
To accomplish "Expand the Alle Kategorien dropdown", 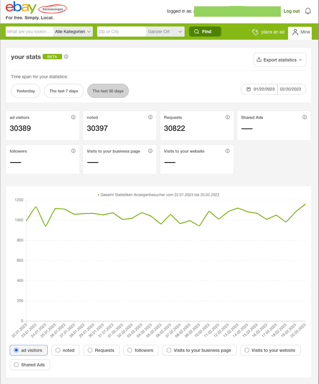I will point(73,32).
